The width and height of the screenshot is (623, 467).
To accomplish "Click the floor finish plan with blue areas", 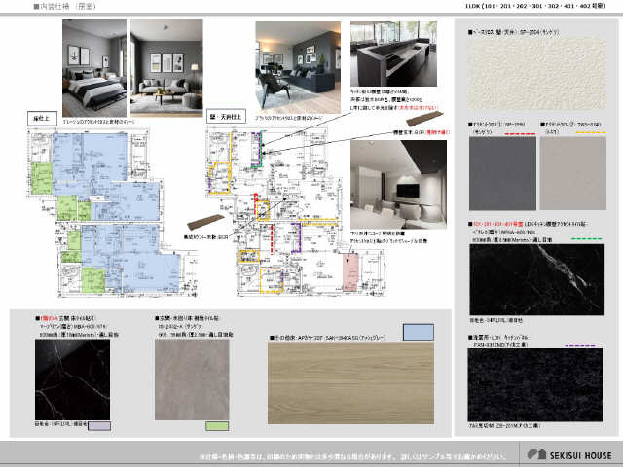I will pyautogui.click(x=113, y=212).
